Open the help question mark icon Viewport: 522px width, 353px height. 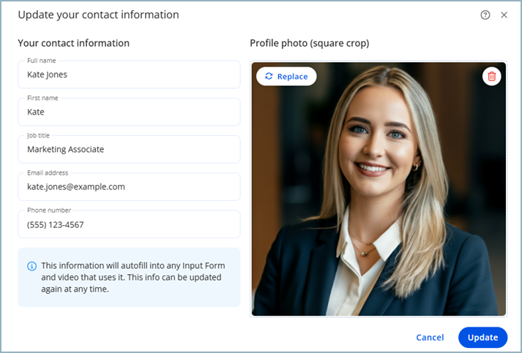click(x=485, y=15)
